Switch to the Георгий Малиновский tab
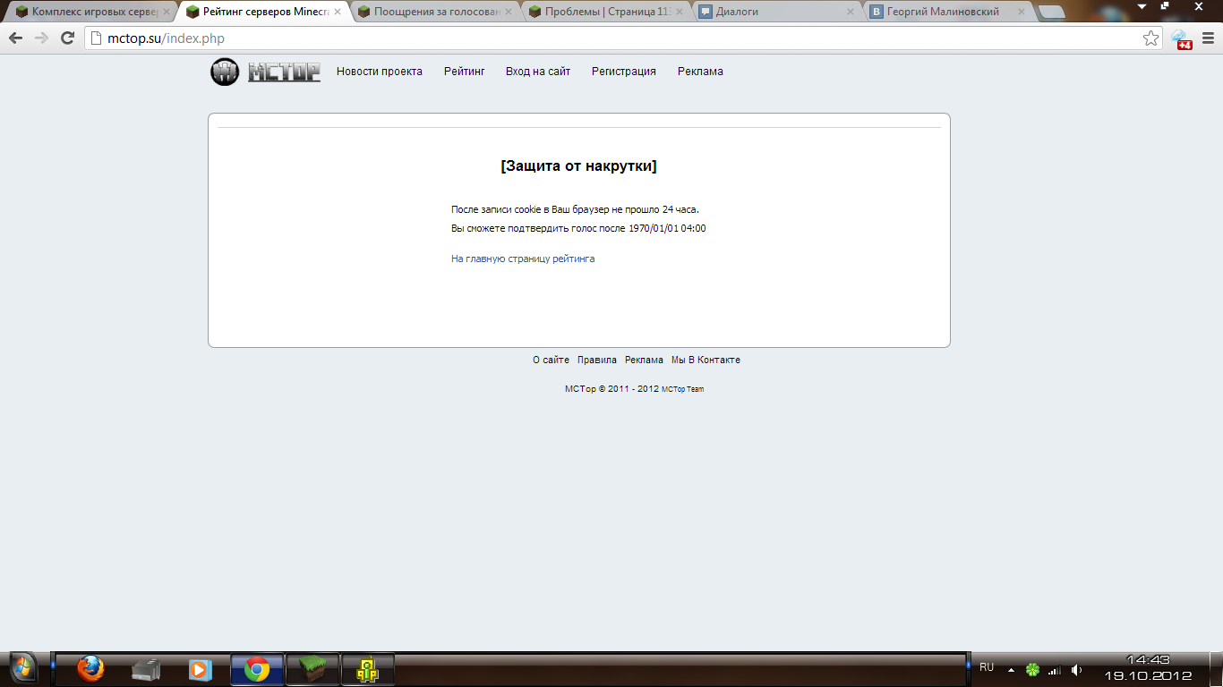This screenshot has width=1223, height=687. click(x=943, y=12)
